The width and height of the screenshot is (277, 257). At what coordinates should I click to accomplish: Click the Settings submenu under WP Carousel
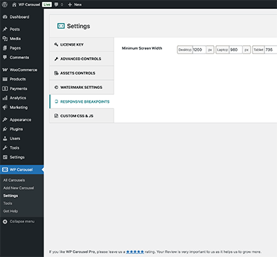tap(10, 196)
